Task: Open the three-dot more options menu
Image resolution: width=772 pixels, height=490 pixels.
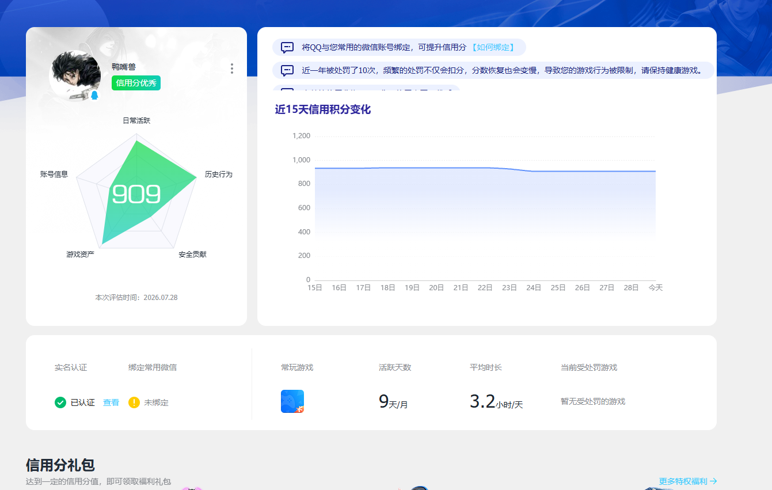Action: (232, 69)
